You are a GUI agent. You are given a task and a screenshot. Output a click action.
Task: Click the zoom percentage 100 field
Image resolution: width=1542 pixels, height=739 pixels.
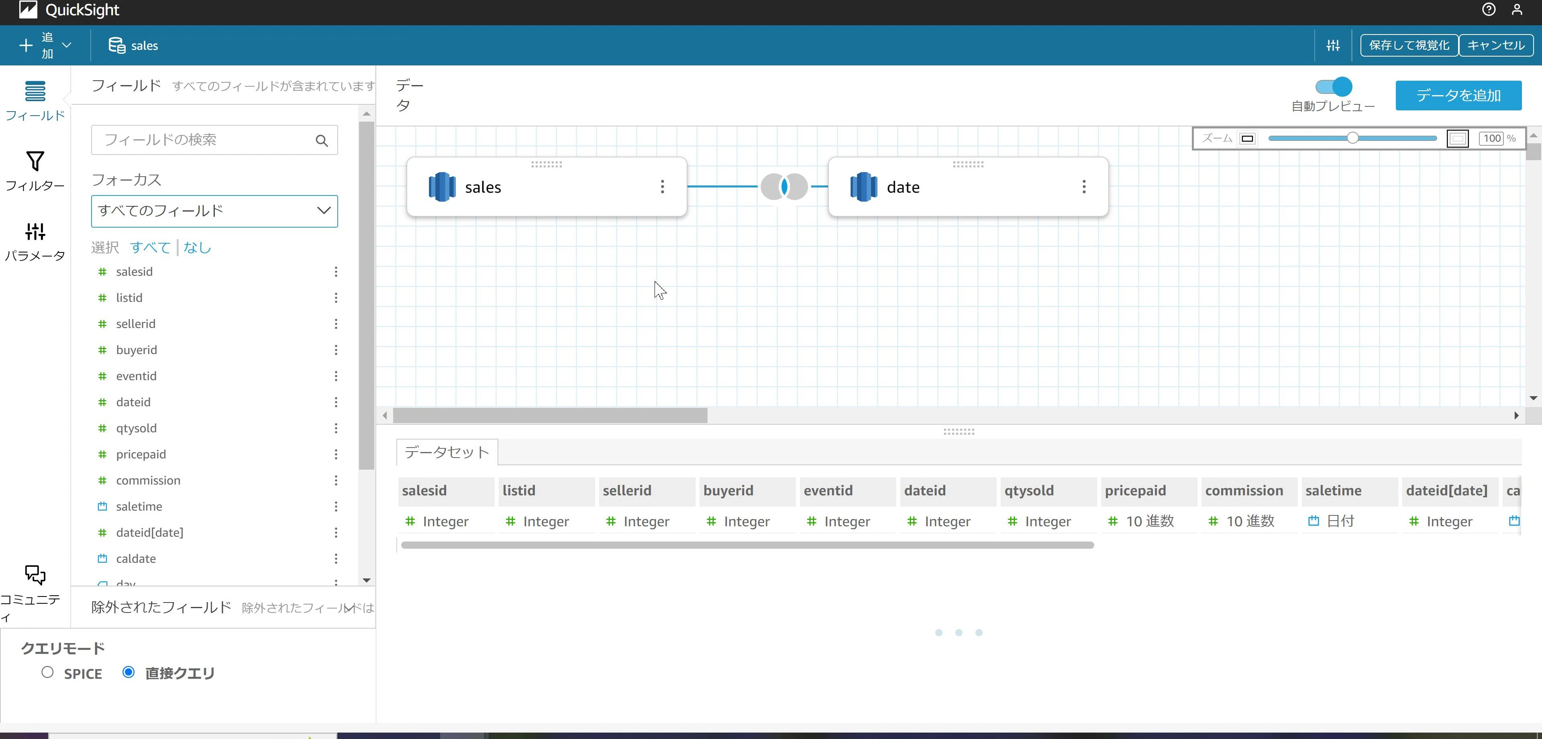click(1492, 139)
